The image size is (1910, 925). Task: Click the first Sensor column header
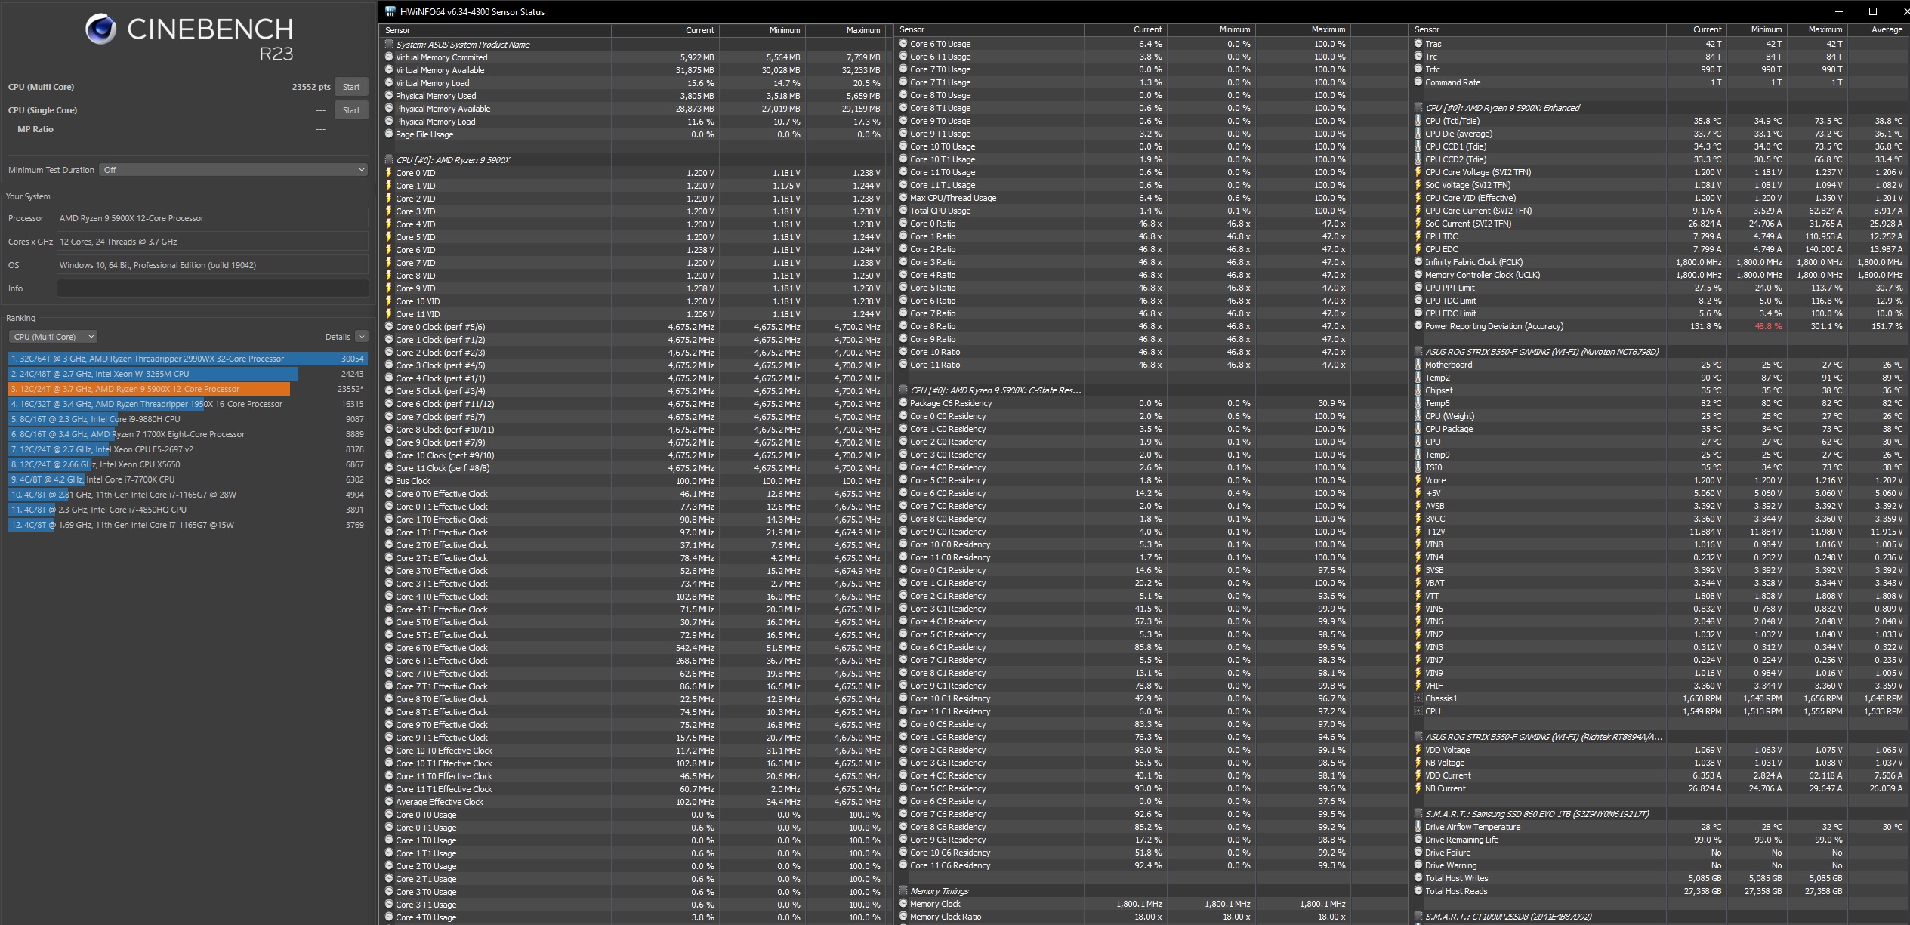pos(398,30)
